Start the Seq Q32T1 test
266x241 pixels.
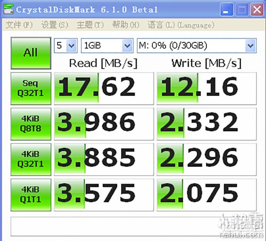click(x=31, y=88)
